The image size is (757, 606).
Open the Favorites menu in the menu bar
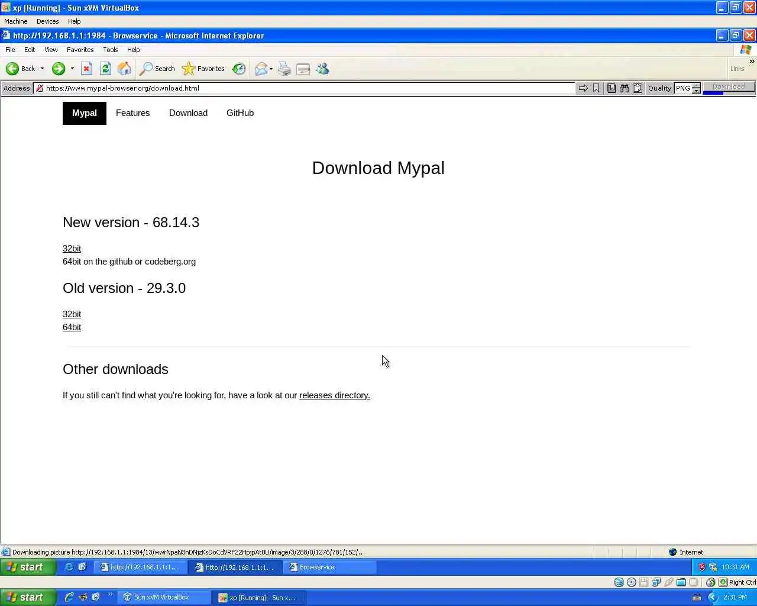pos(80,50)
